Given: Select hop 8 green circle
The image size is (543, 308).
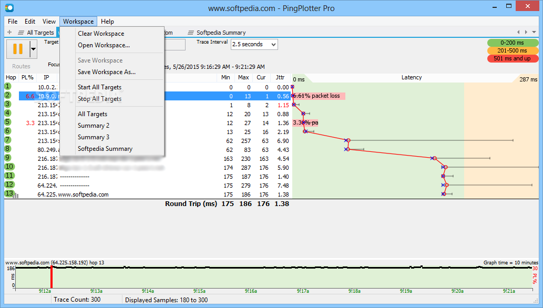Looking at the screenshot, I should tap(8, 149).
